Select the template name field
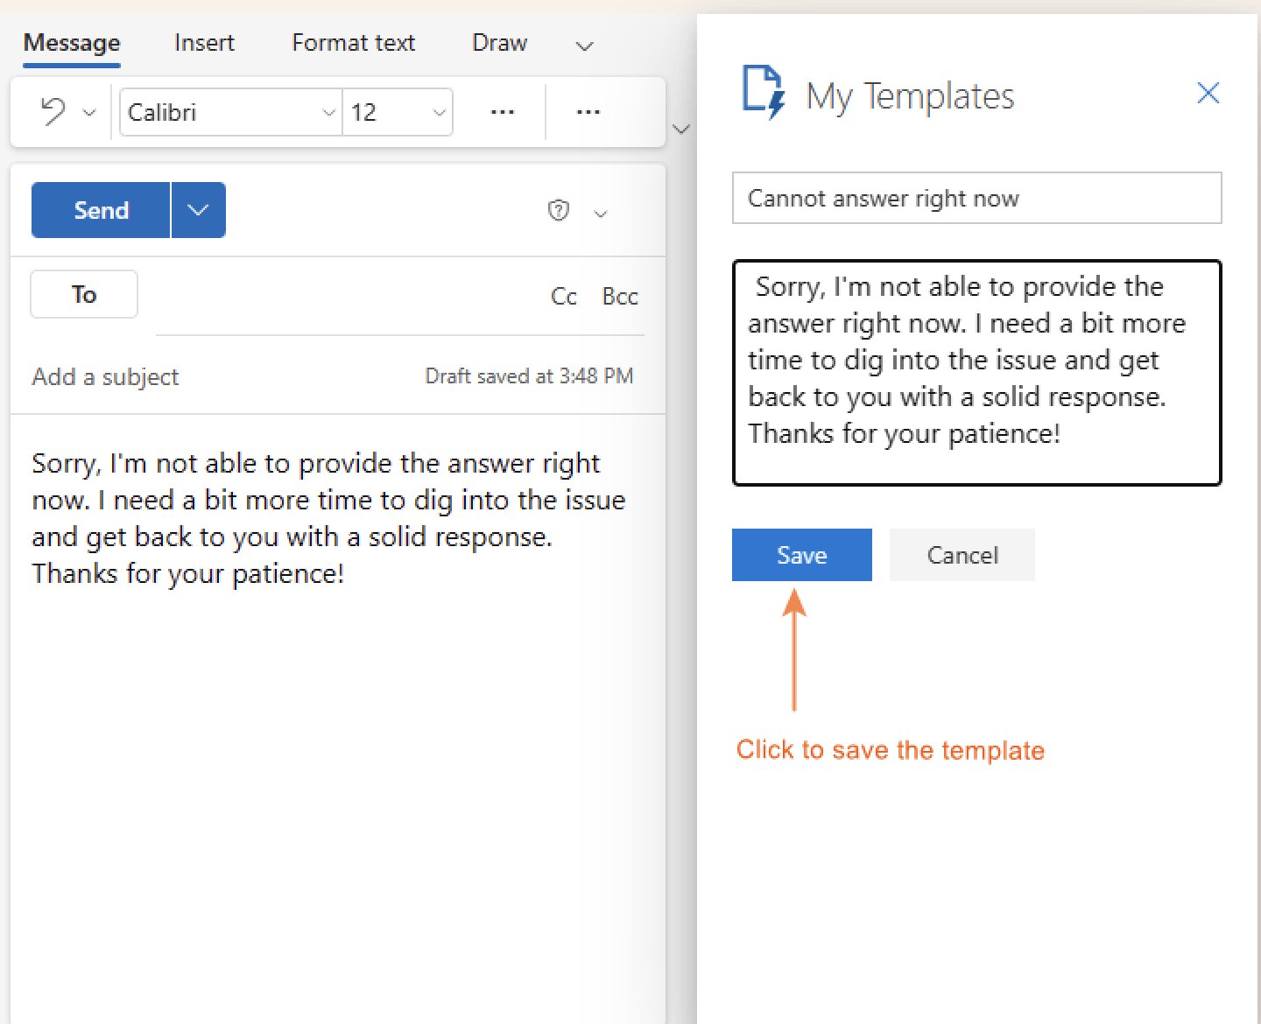Image resolution: width=1261 pixels, height=1024 pixels. click(976, 198)
